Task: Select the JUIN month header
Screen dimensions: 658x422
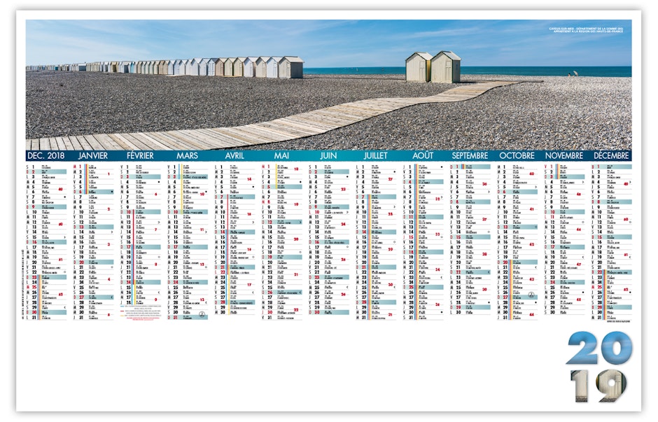Action: 328,155
